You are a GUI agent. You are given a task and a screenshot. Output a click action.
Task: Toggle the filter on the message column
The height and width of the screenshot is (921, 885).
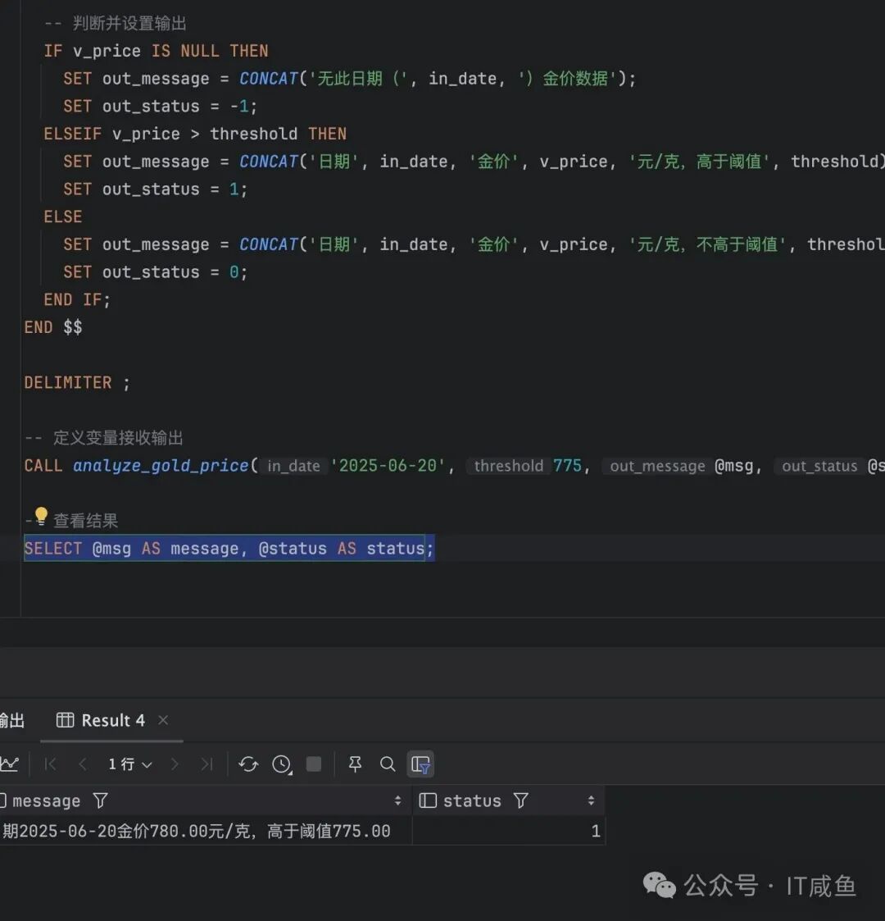(99, 800)
